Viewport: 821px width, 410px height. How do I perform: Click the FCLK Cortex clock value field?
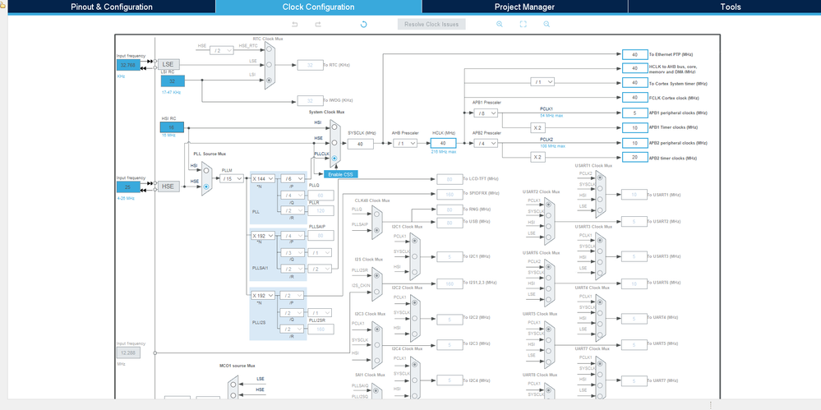(x=634, y=98)
